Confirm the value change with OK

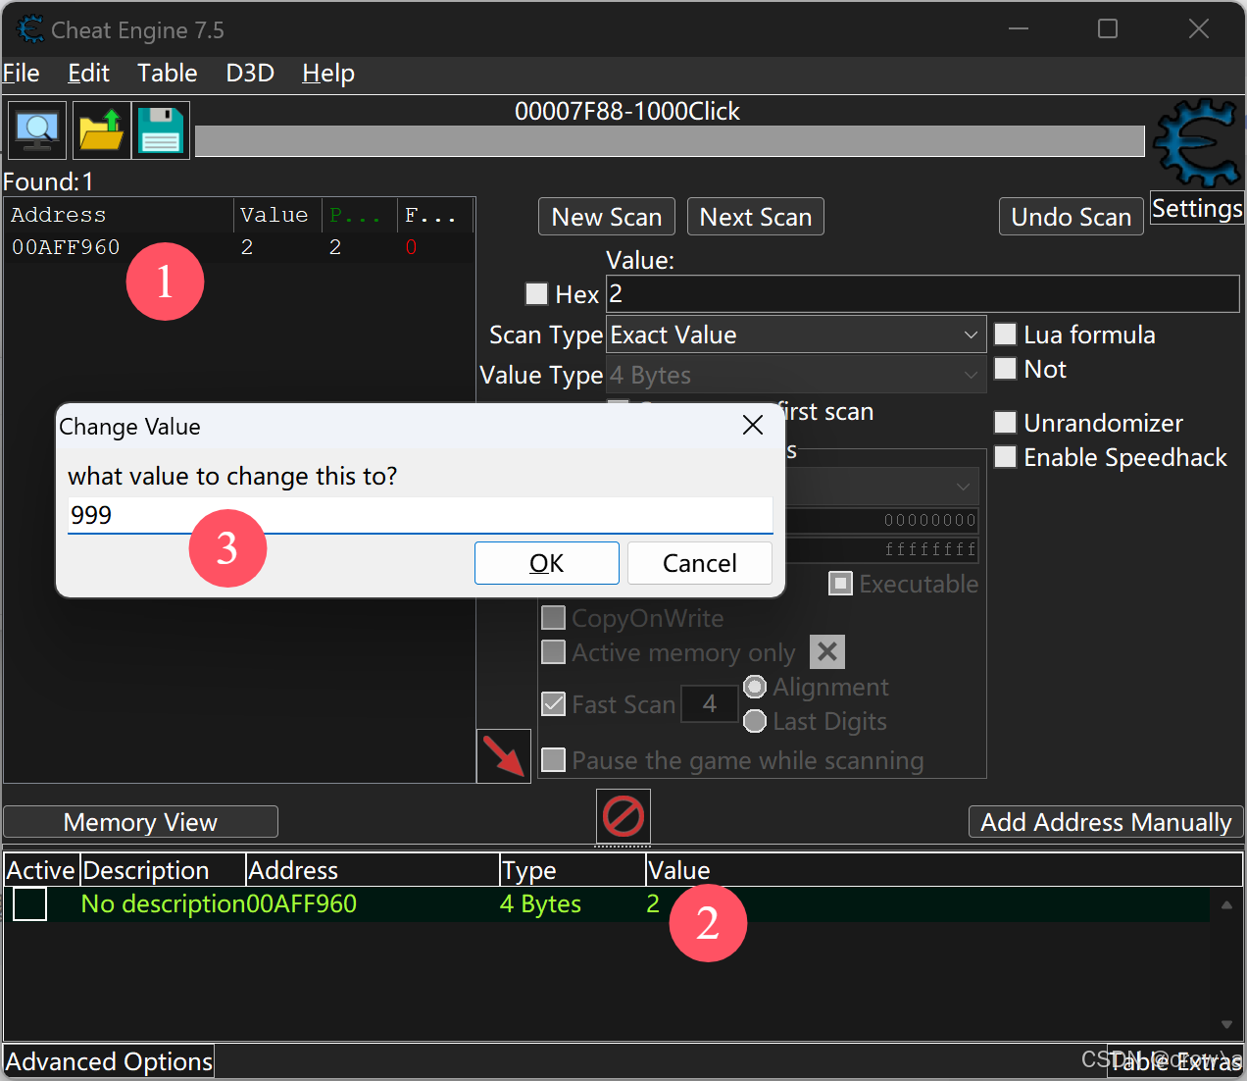coord(546,562)
